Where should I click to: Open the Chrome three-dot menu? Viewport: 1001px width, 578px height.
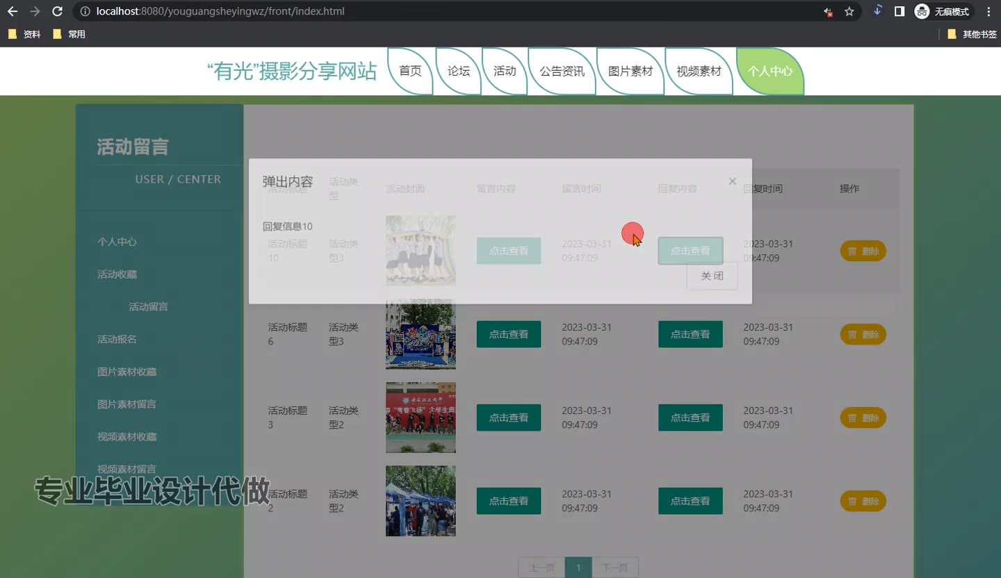(988, 11)
